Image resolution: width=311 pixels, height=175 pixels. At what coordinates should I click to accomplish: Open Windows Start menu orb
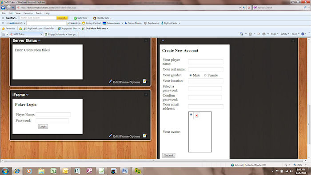tap(5, 171)
